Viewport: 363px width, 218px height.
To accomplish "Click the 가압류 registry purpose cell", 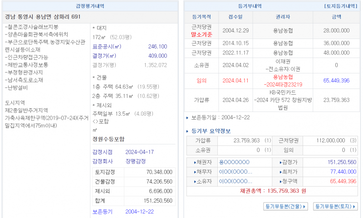I will [201, 100].
